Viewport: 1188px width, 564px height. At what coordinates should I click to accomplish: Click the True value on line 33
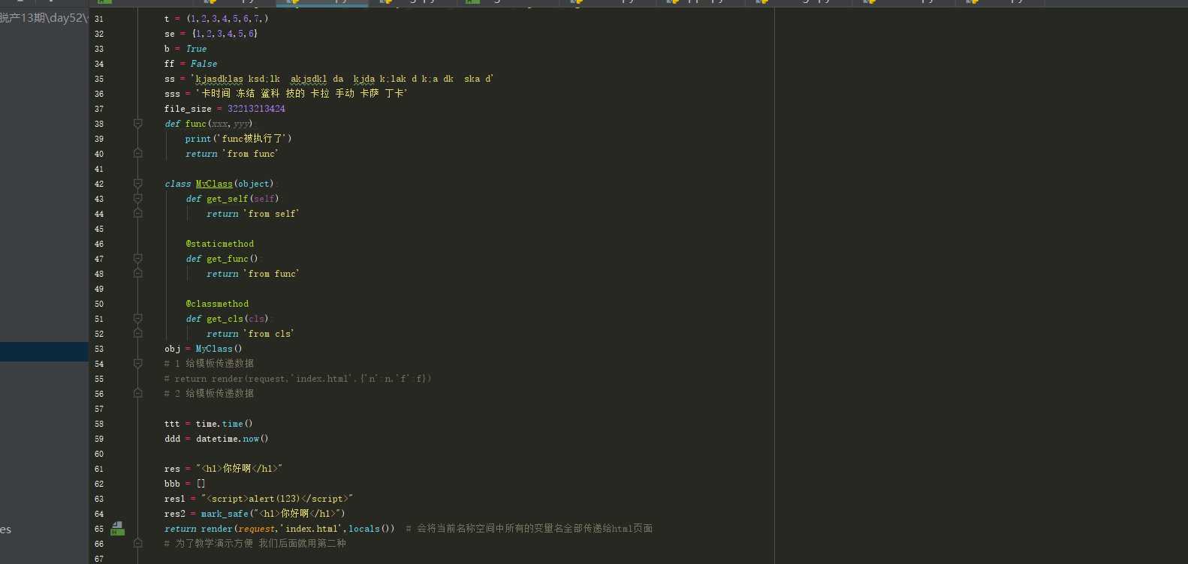click(196, 49)
